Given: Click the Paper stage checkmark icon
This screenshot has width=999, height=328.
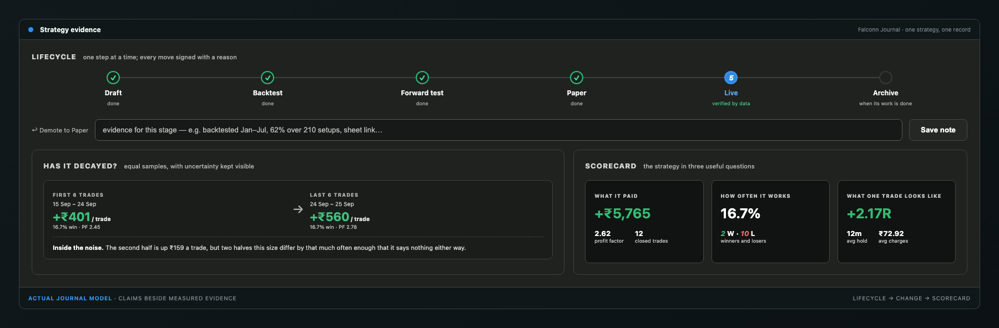Looking at the screenshot, I should (577, 78).
